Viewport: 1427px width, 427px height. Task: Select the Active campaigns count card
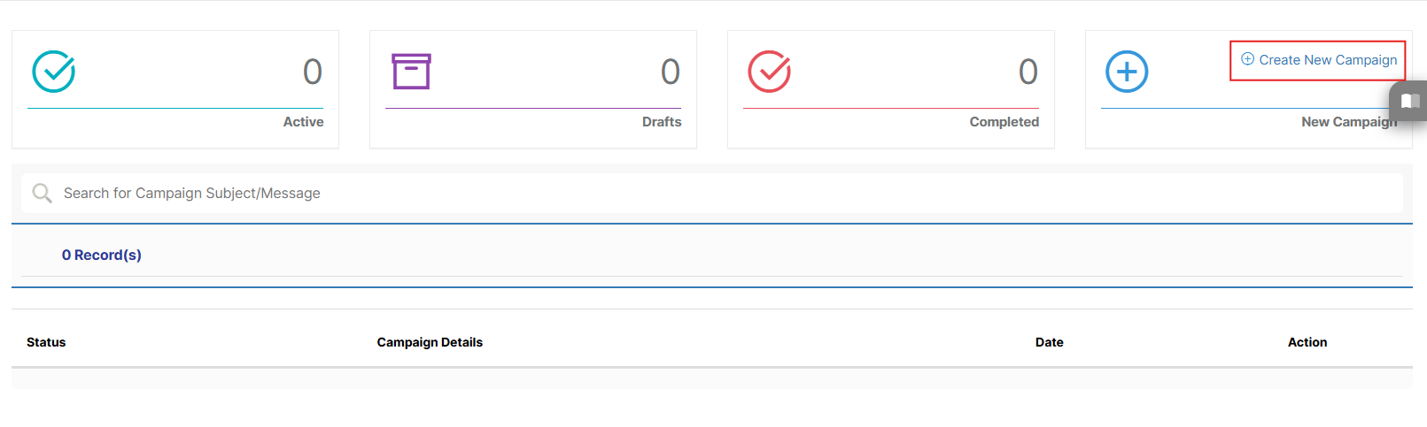[175, 89]
